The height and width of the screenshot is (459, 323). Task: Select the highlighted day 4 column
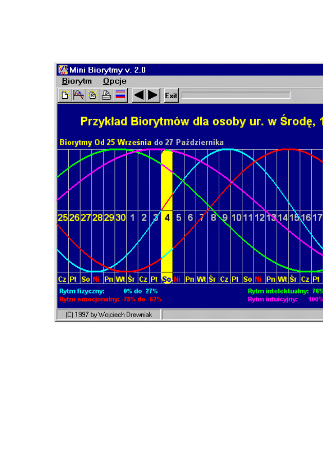coord(167,217)
